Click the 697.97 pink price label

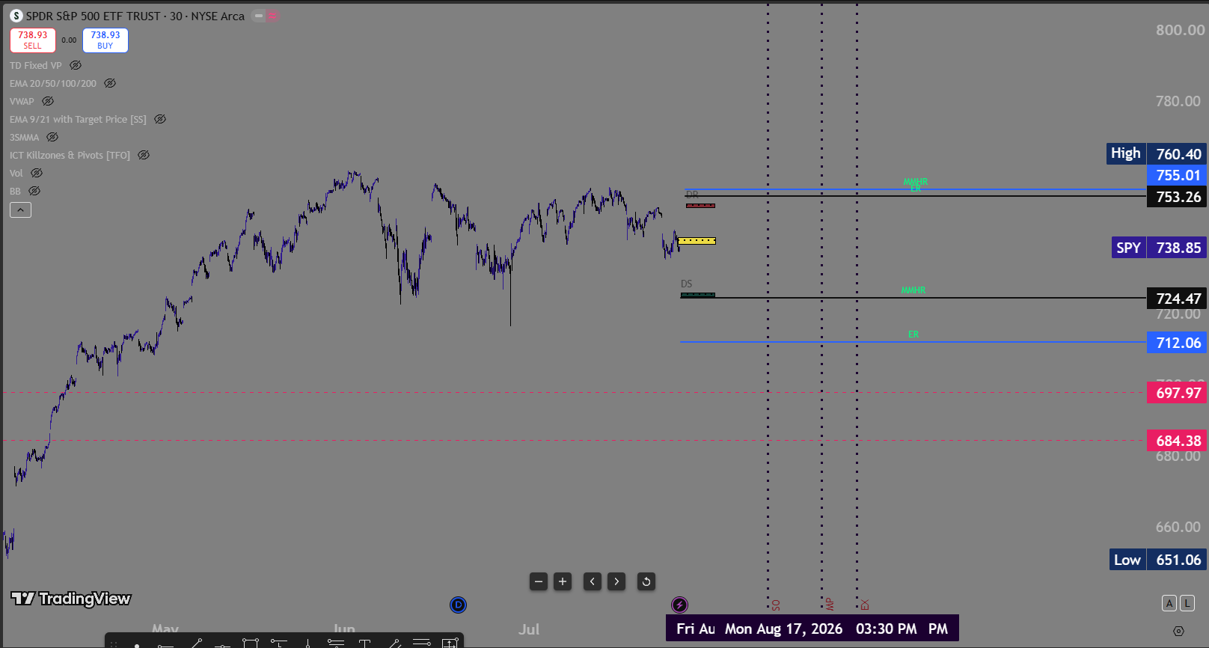pyautogui.click(x=1177, y=393)
